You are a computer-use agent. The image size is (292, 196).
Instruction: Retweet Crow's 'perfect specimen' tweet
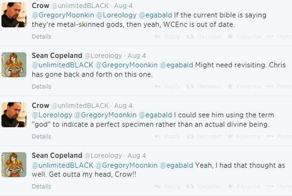(204, 137)
